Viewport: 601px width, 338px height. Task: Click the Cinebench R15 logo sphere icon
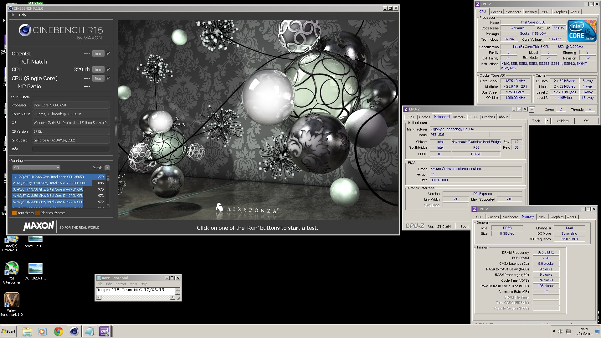(25, 30)
